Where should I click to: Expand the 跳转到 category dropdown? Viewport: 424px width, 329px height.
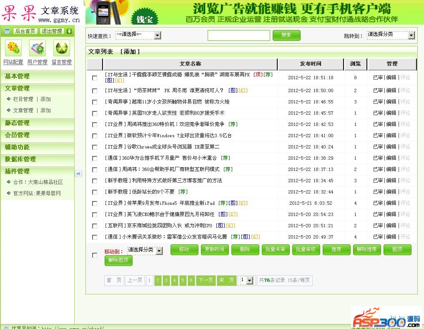[x=391, y=35]
